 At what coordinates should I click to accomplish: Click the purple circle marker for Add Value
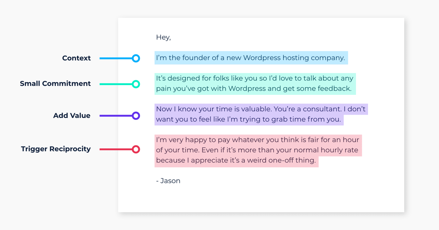pos(136,116)
